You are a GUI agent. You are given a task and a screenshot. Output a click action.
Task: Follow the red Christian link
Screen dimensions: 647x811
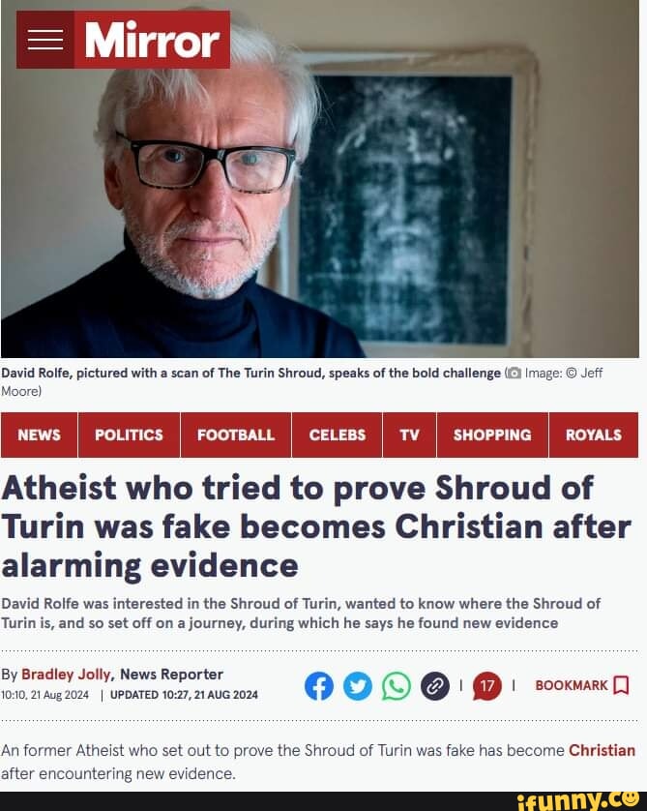pyautogui.click(x=603, y=750)
